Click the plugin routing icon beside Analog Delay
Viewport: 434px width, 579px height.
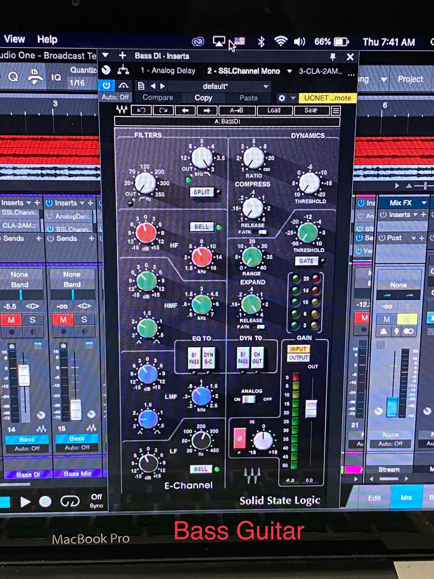123,70
